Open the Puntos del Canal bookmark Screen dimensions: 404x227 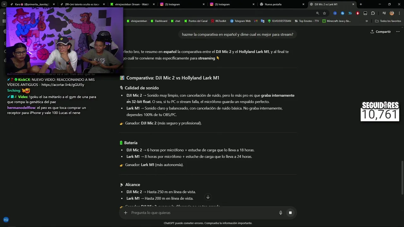pyautogui.click(x=196, y=21)
